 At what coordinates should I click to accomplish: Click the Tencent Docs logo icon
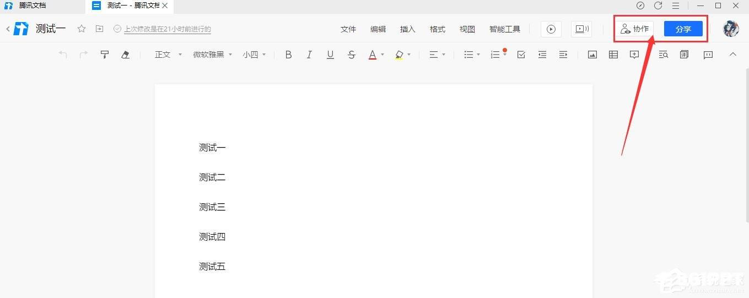point(21,29)
